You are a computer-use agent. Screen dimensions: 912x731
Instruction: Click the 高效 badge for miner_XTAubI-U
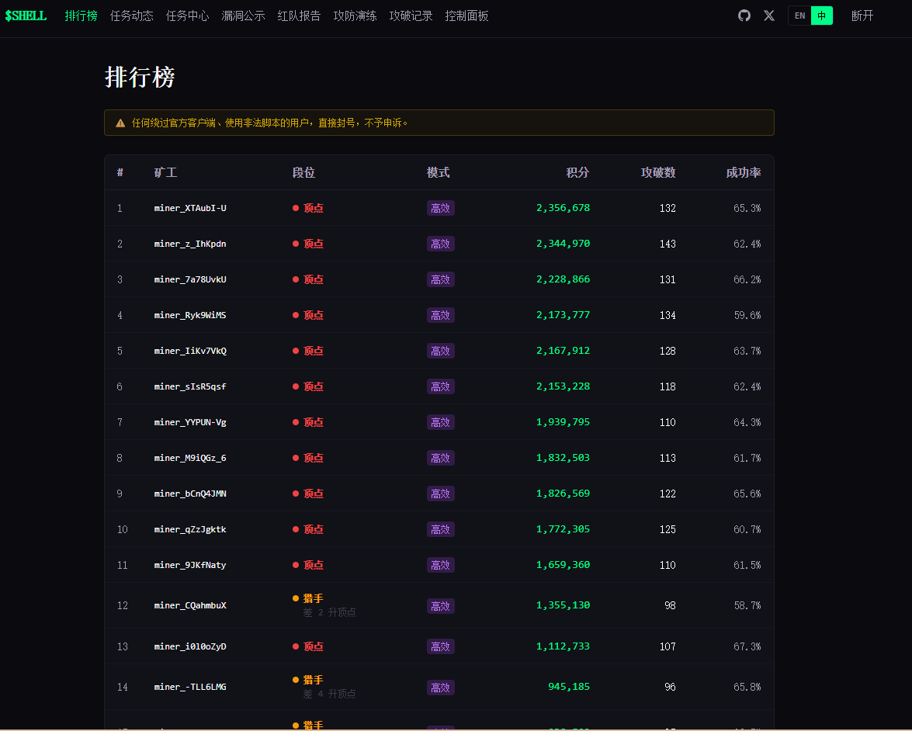click(x=440, y=208)
